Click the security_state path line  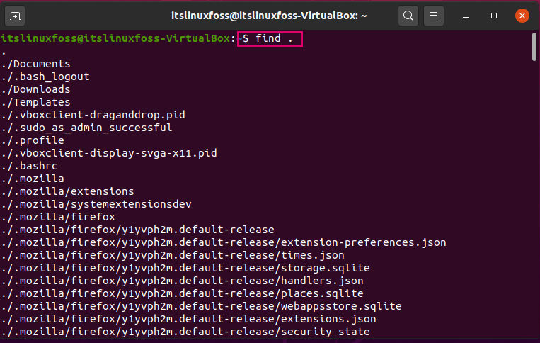(185, 332)
